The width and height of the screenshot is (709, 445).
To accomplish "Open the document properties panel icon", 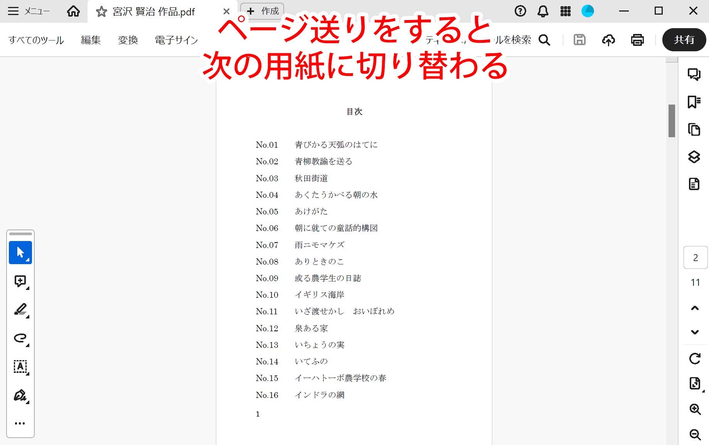I will point(694,184).
